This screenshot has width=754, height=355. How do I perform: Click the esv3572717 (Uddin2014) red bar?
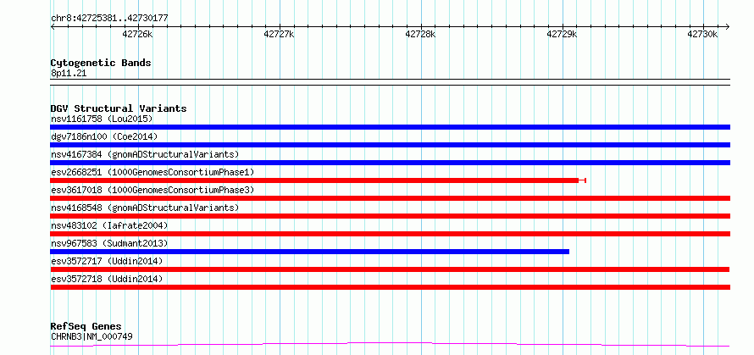(x=390, y=269)
